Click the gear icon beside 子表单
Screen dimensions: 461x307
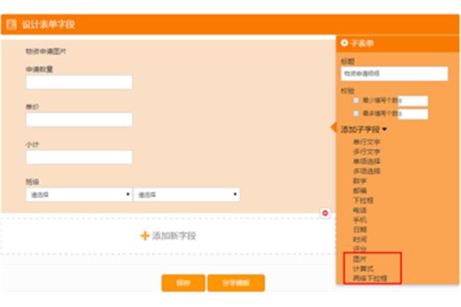pos(344,43)
